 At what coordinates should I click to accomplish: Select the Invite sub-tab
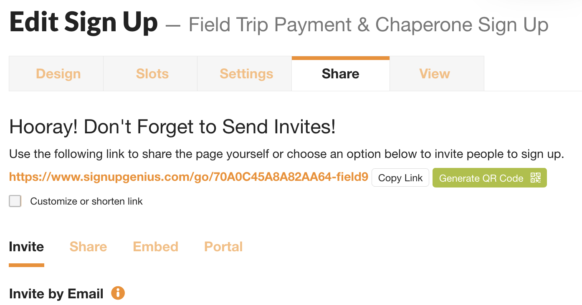click(x=26, y=247)
